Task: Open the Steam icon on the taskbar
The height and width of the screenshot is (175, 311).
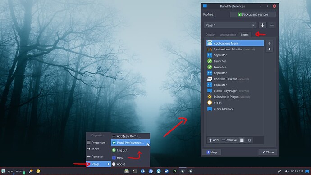Action: coord(167,171)
